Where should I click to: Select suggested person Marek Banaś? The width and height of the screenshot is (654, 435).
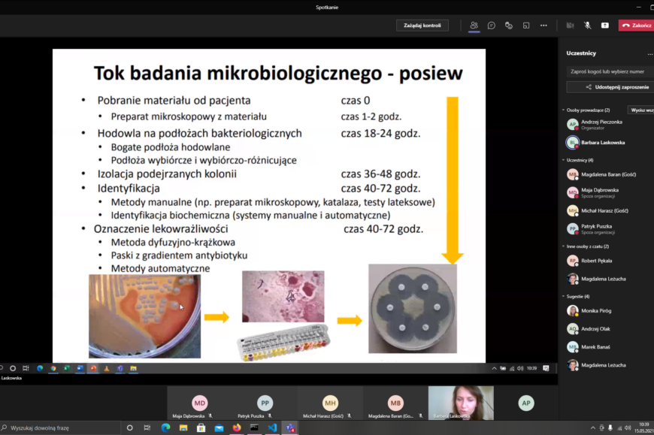[607, 346]
